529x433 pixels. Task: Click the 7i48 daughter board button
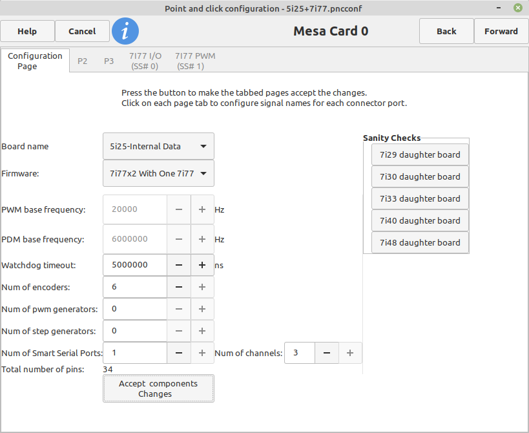pyautogui.click(x=420, y=242)
